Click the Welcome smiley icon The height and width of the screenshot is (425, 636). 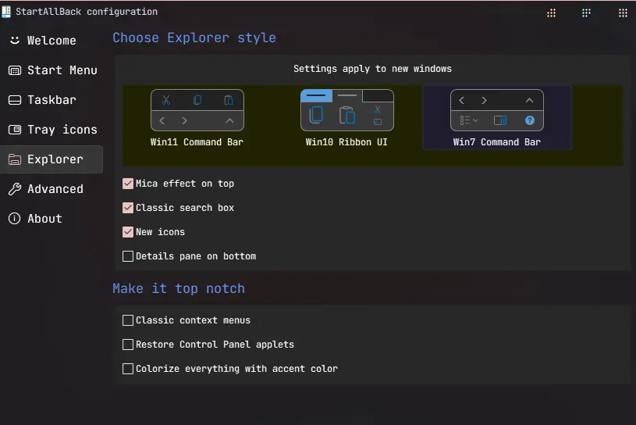tap(15, 40)
